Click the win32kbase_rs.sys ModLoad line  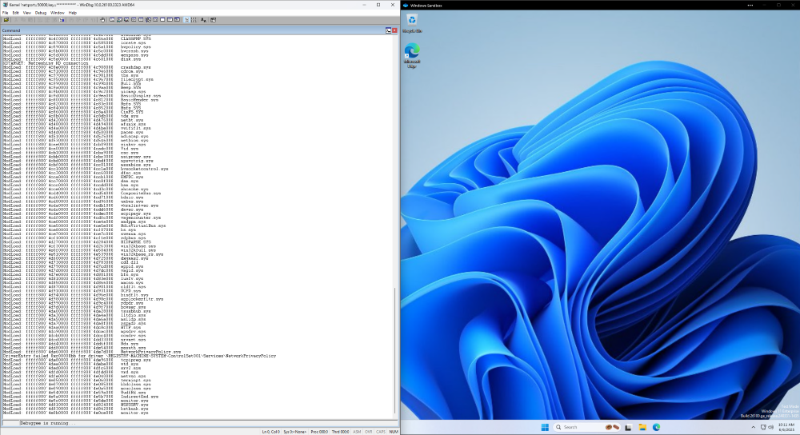pos(83,254)
